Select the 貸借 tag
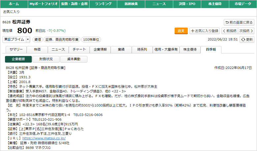Screen dimensions: 257x151 38,39
